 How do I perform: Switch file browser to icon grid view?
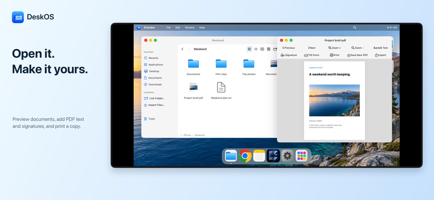coord(249,49)
